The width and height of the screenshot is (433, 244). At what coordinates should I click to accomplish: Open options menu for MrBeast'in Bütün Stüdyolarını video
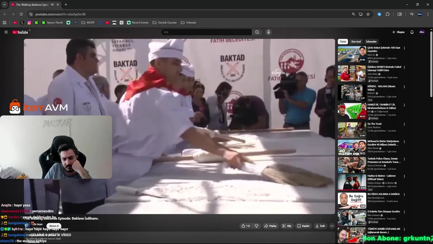tap(404, 142)
